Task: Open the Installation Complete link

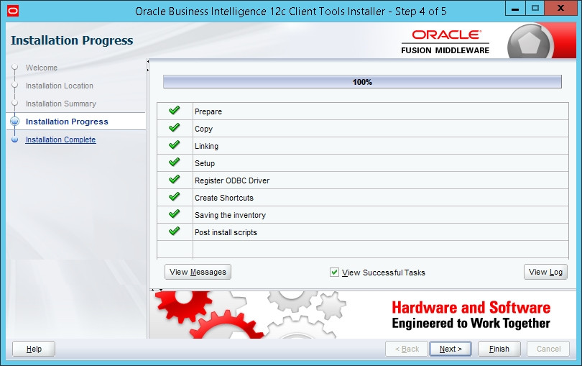Action: (60, 139)
